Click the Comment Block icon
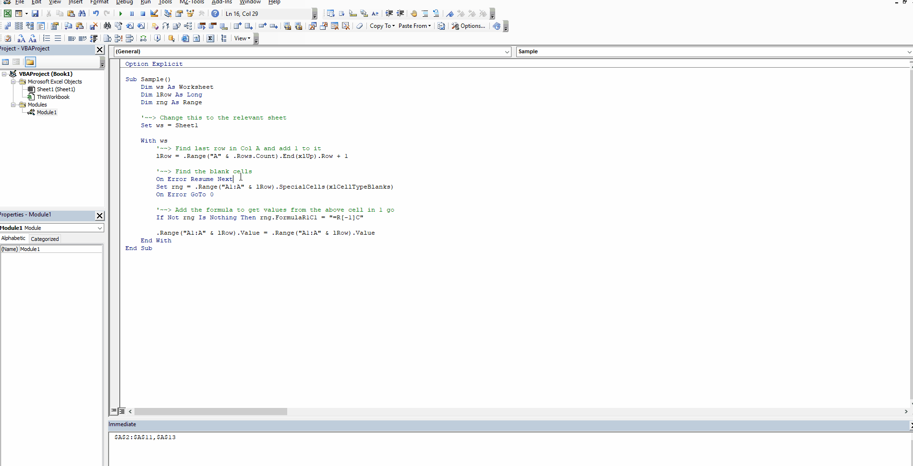This screenshot has width=913, height=466. [425, 13]
